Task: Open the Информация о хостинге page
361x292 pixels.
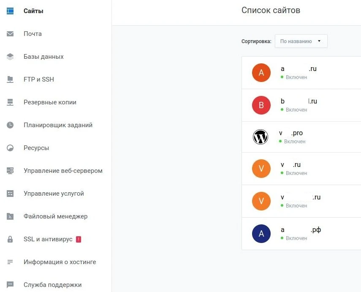Action: [x=11, y=262]
